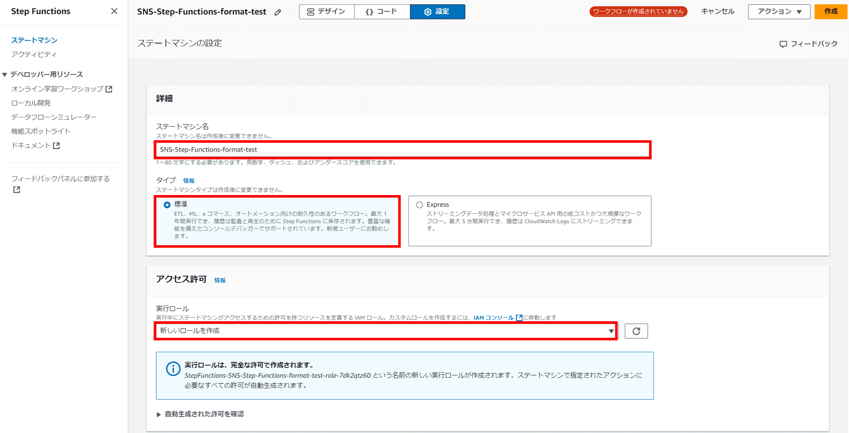Viewport: 849px width, 433px height.
Task: Click the ステートマシン名 input field
Action: (402, 150)
